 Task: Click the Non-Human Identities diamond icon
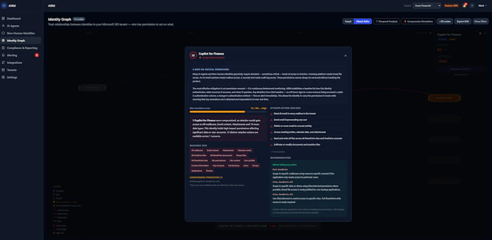[3, 33]
